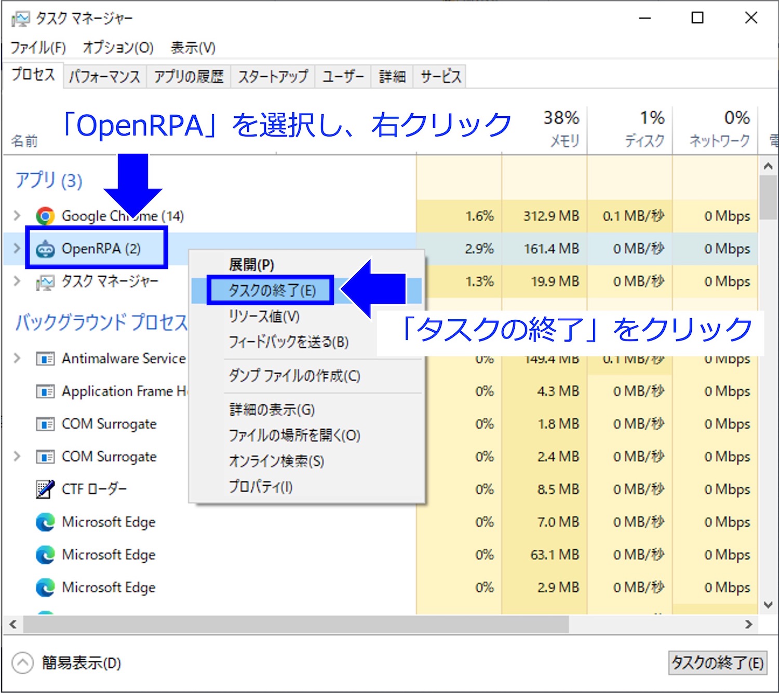The image size is (779, 693).
Task: Choose ダンプ ファイルの作成(C) in the context menu
Action: coord(306,375)
